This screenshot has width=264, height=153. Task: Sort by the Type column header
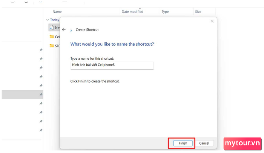pyautogui.click(x=165, y=12)
